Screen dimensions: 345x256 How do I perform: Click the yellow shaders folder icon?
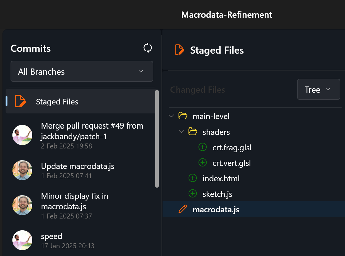192,131
